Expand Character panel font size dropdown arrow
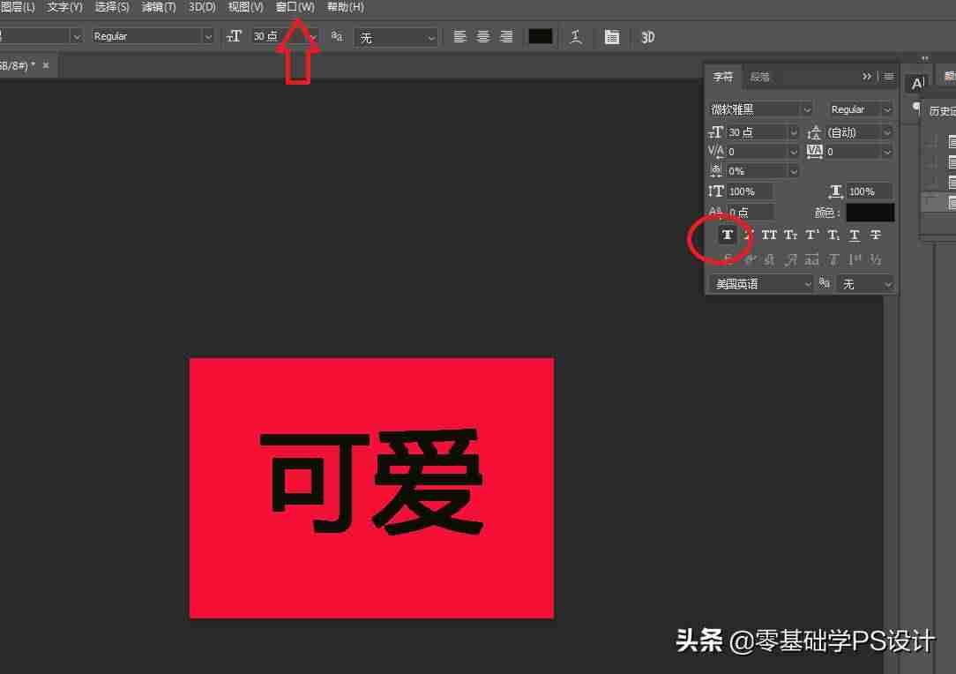The width and height of the screenshot is (956, 674). 793,132
